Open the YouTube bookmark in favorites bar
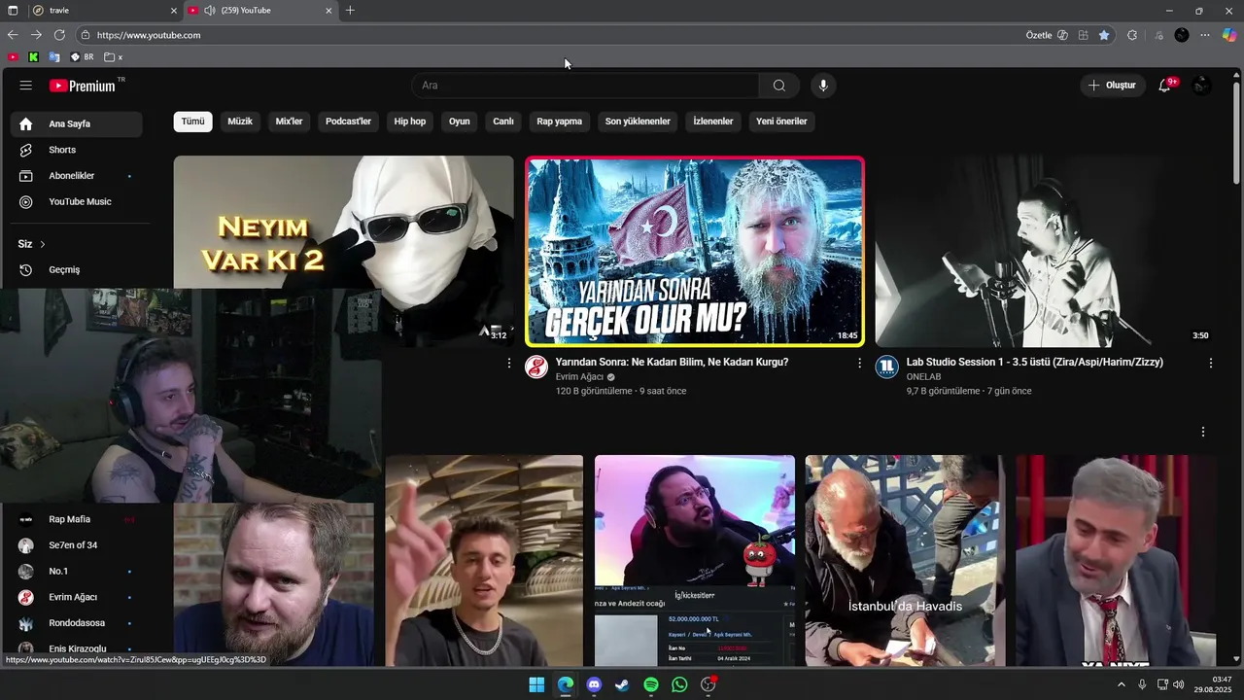The width and height of the screenshot is (1244, 700). click(13, 57)
